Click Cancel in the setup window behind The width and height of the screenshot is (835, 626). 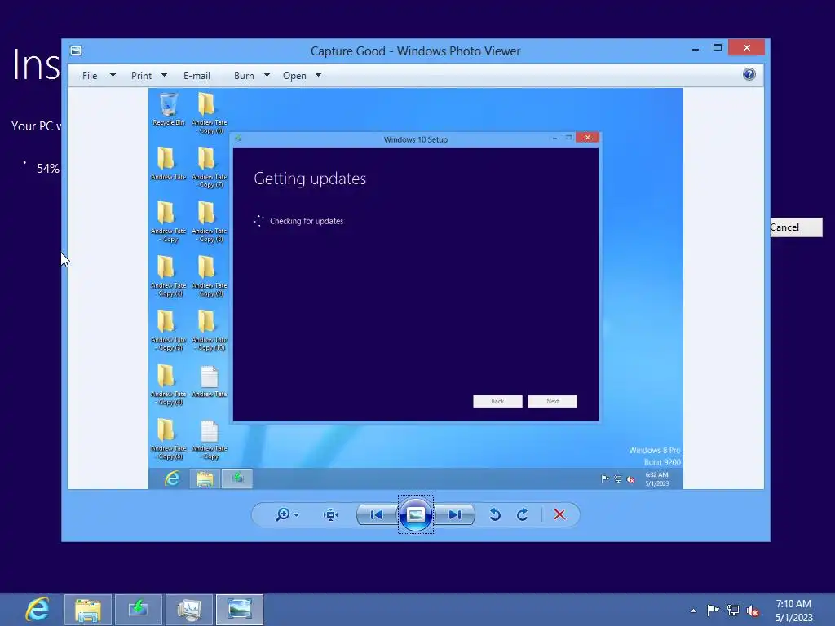click(796, 227)
